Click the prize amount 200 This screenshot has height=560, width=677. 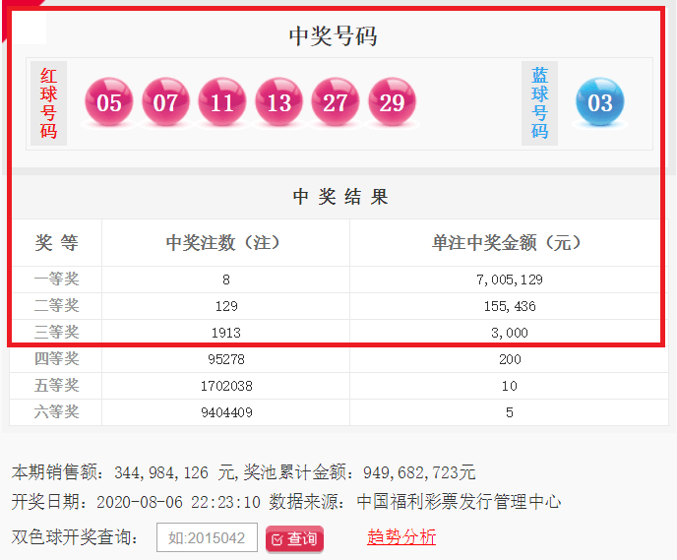click(x=510, y=359)
